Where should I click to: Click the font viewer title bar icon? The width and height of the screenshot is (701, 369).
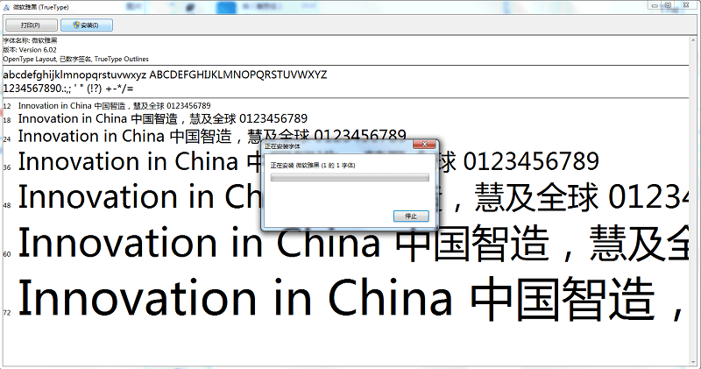click(6, 7)
